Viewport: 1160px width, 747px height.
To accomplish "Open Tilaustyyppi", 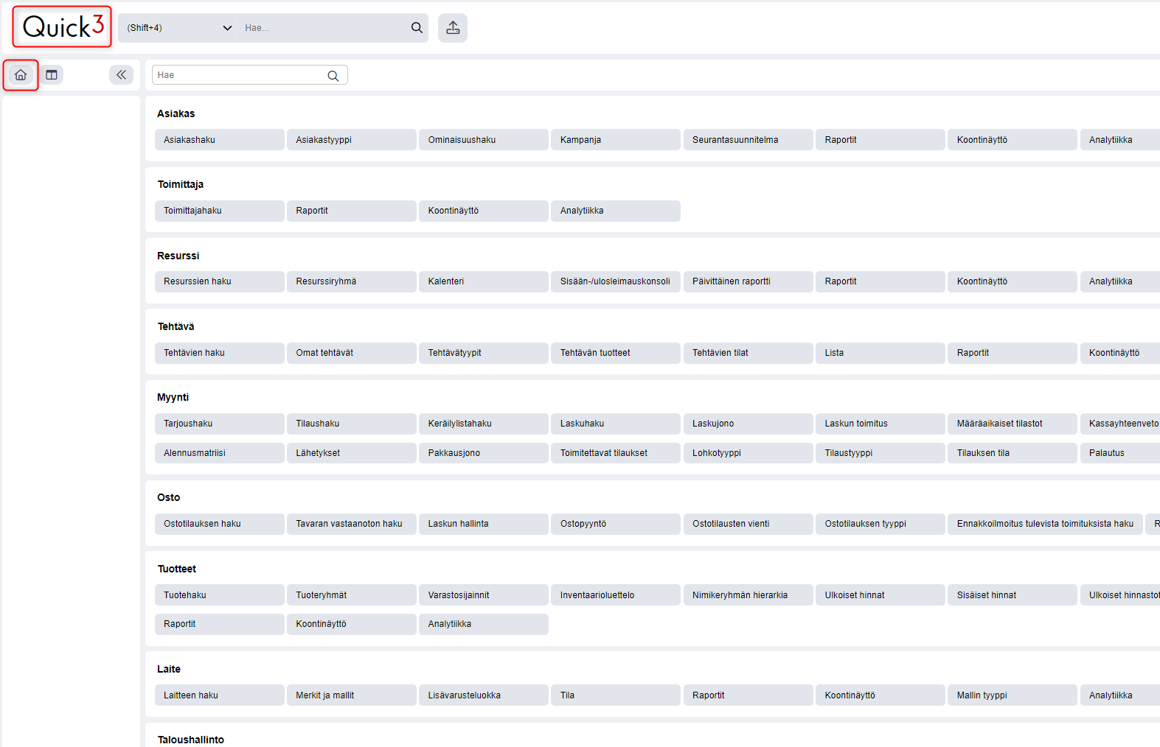I will pos(881,453).
